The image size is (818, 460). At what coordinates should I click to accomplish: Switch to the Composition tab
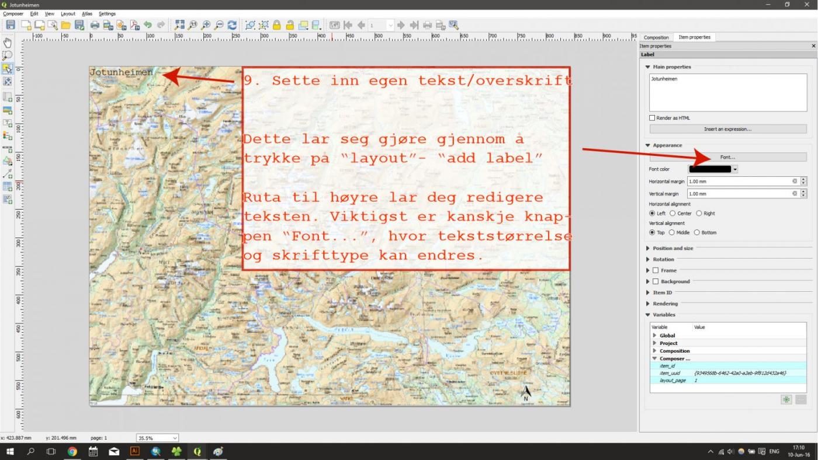point(656,37)
